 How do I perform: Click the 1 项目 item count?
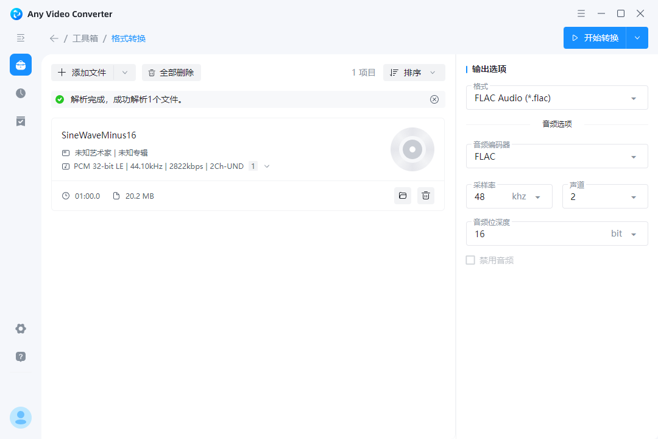tap(363, 73)
